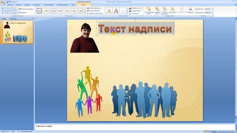This screenshot has height=133, width=237.
Task: Open Эффекты для фигур dropdown
Action: coord(95,13)
